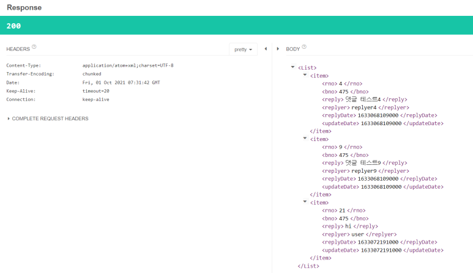Image resolution: width=473 pixels, height=273 pixels.
Task: Select the Date header name
Action: [13, 82]
